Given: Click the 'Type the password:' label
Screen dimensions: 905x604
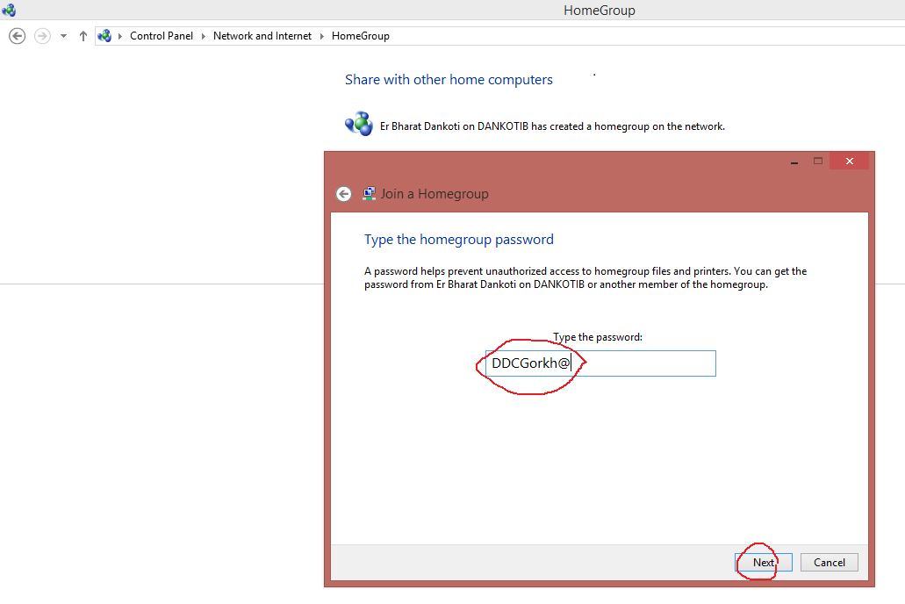Looking at the screenshot, I should 598,337.
